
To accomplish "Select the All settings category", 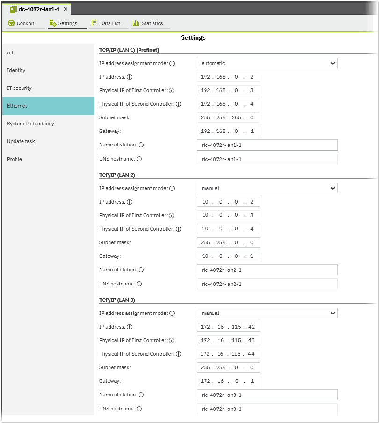I will (48, 52).
